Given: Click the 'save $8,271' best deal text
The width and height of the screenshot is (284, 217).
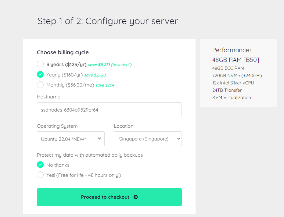Looking at the screenshot, I should [x=99, y=65].
